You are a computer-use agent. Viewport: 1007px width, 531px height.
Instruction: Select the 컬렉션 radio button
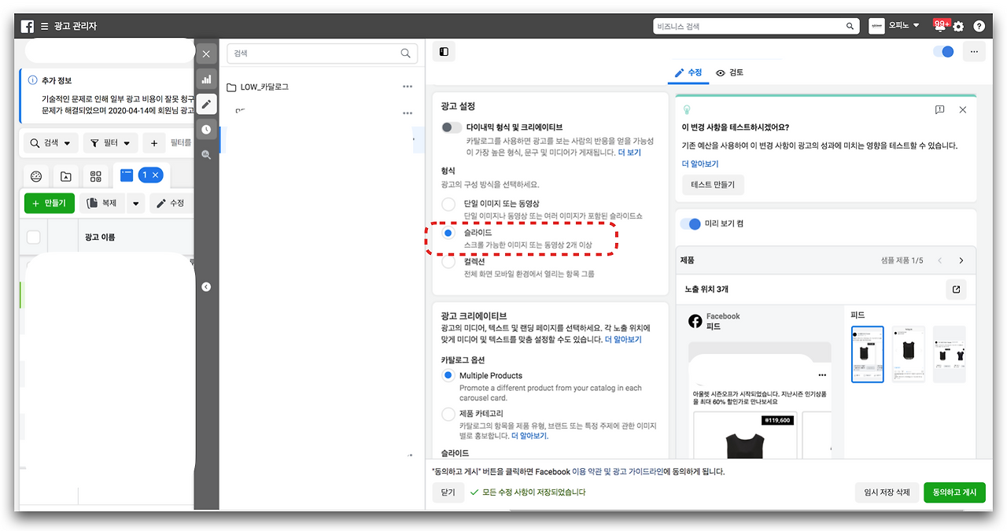(x=448, y=264)
